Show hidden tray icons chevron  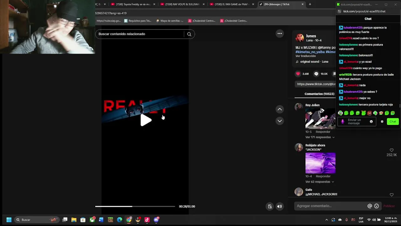326,220
